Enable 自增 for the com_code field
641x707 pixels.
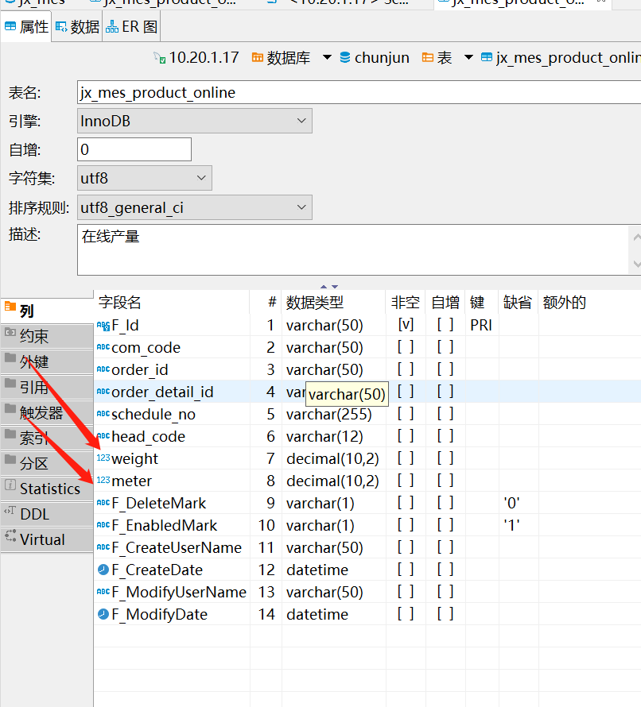click(x=445, y=347)
